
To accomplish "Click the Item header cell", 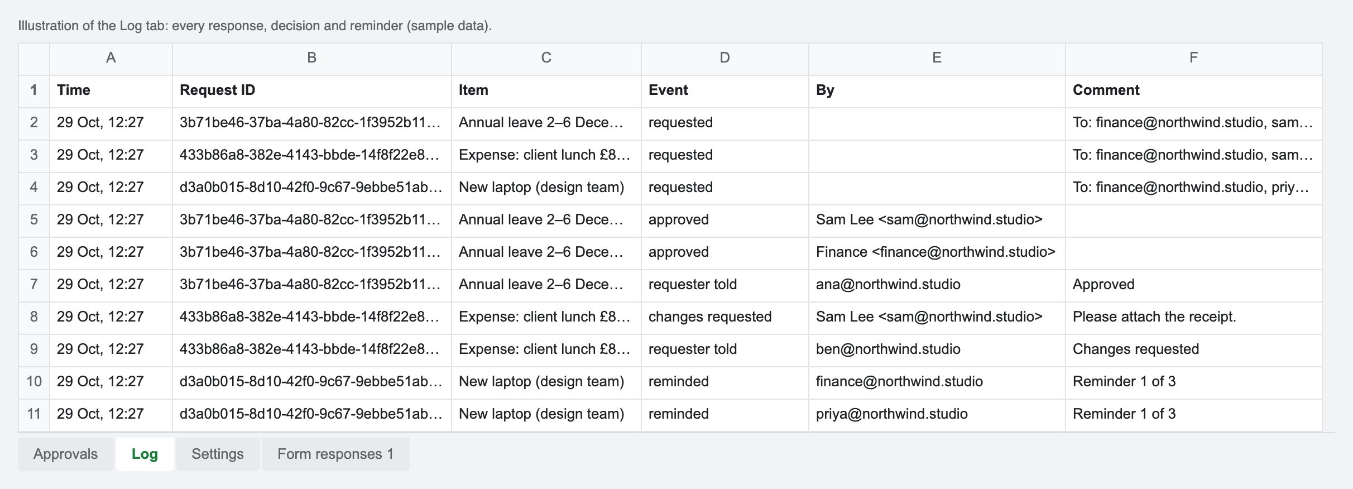I will pos(546,92).
